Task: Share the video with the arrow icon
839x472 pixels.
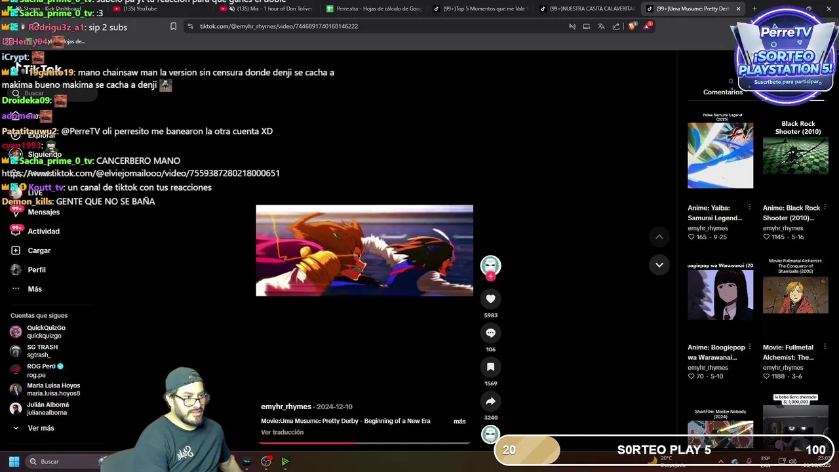Action: pos(490,401)
